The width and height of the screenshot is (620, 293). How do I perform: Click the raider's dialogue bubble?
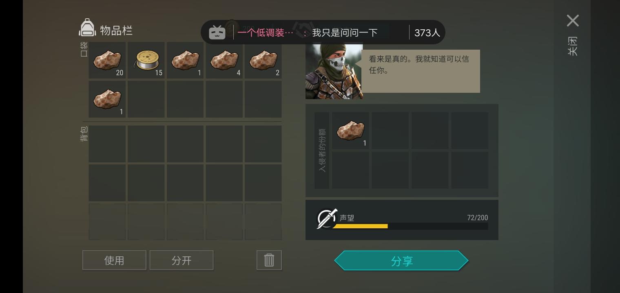(421, 71)
